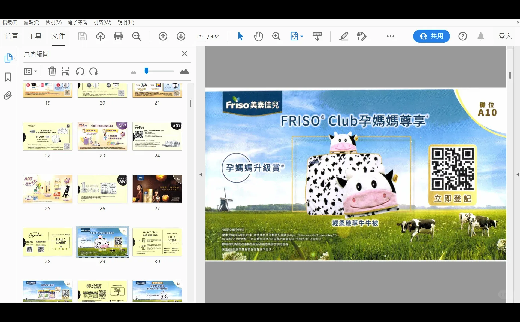This screenshot has width=520, height=322.
Task: Click the delete pages trash icon
Action: tap(52, 71)
